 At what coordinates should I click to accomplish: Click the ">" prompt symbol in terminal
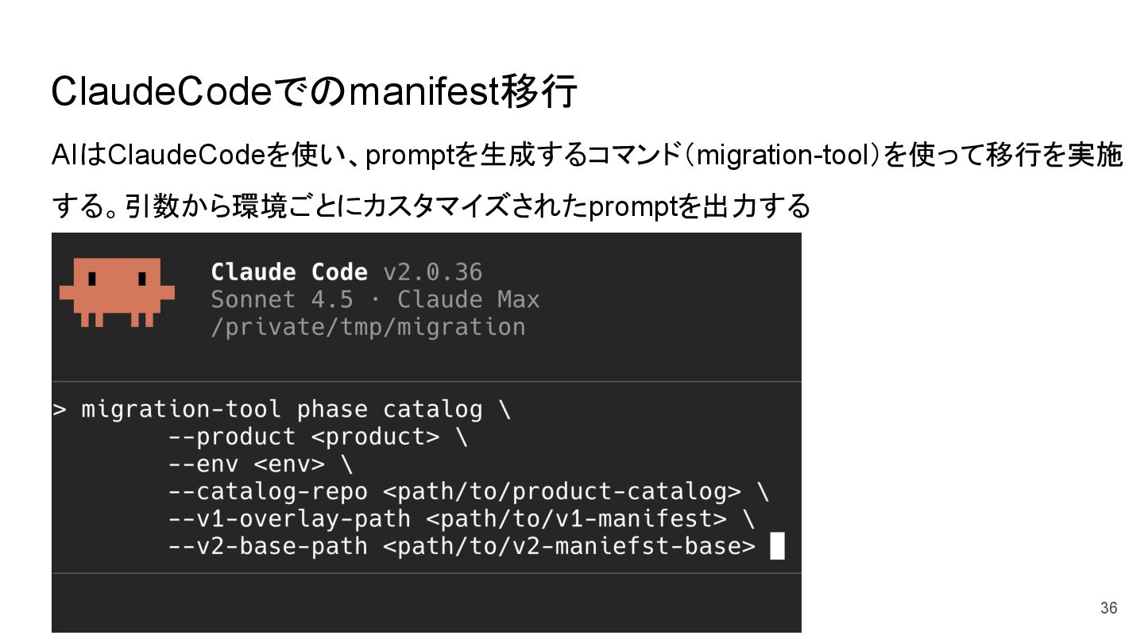pyautogui.click(x=60, y=410)
